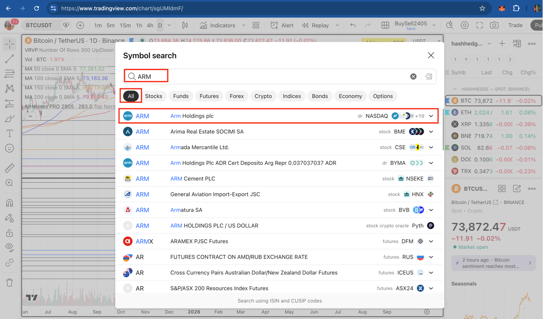Switch to the Indices filter tab
The width and height of the screenshot is (543, 319).
tap(292, 96)
